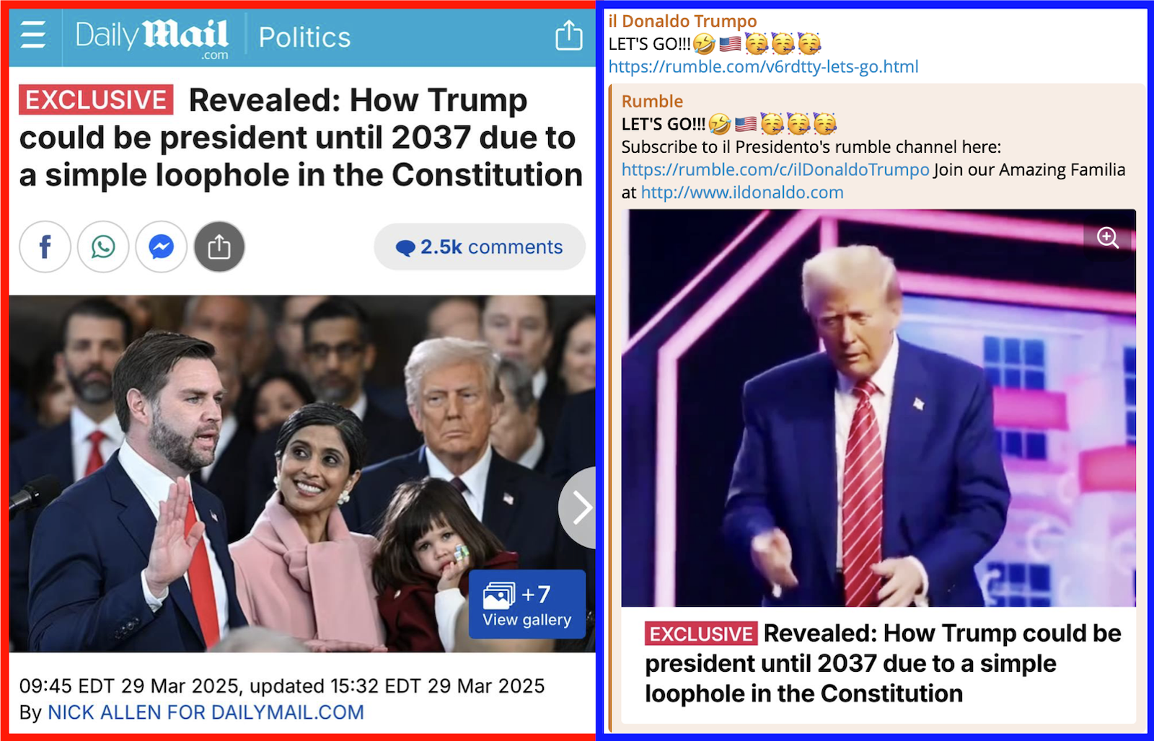The image size is (1154, 741).
Task: Open the Daily Mail logo homepage
Action: 152,37
